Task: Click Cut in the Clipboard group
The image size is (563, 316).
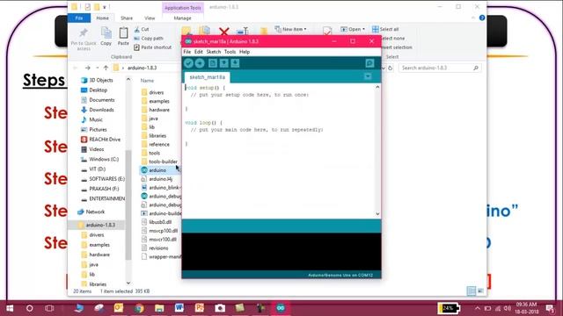Action: pyautogui.click(x=142, y=29)
